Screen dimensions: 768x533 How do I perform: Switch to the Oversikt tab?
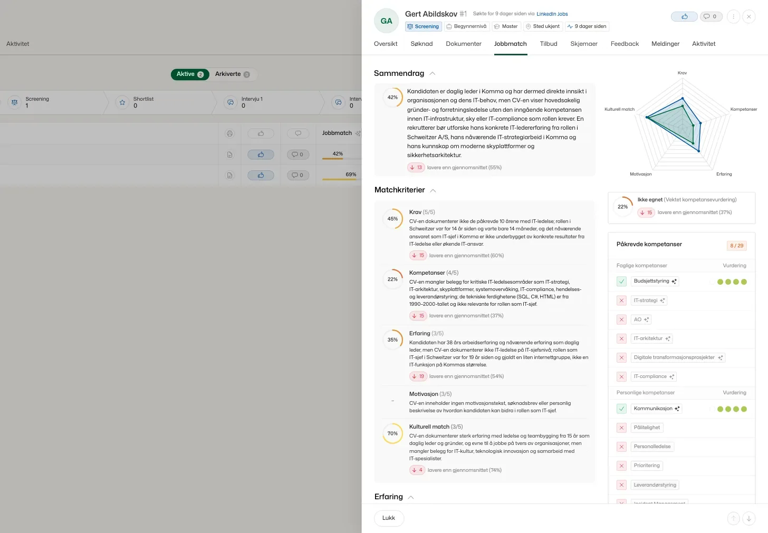point(386,44)
